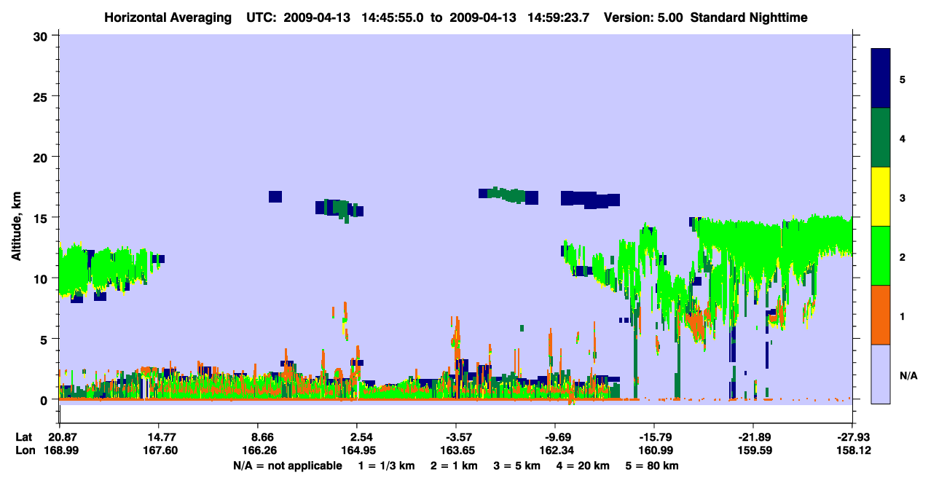Click the y-axis tick label 15

[42, 218]
